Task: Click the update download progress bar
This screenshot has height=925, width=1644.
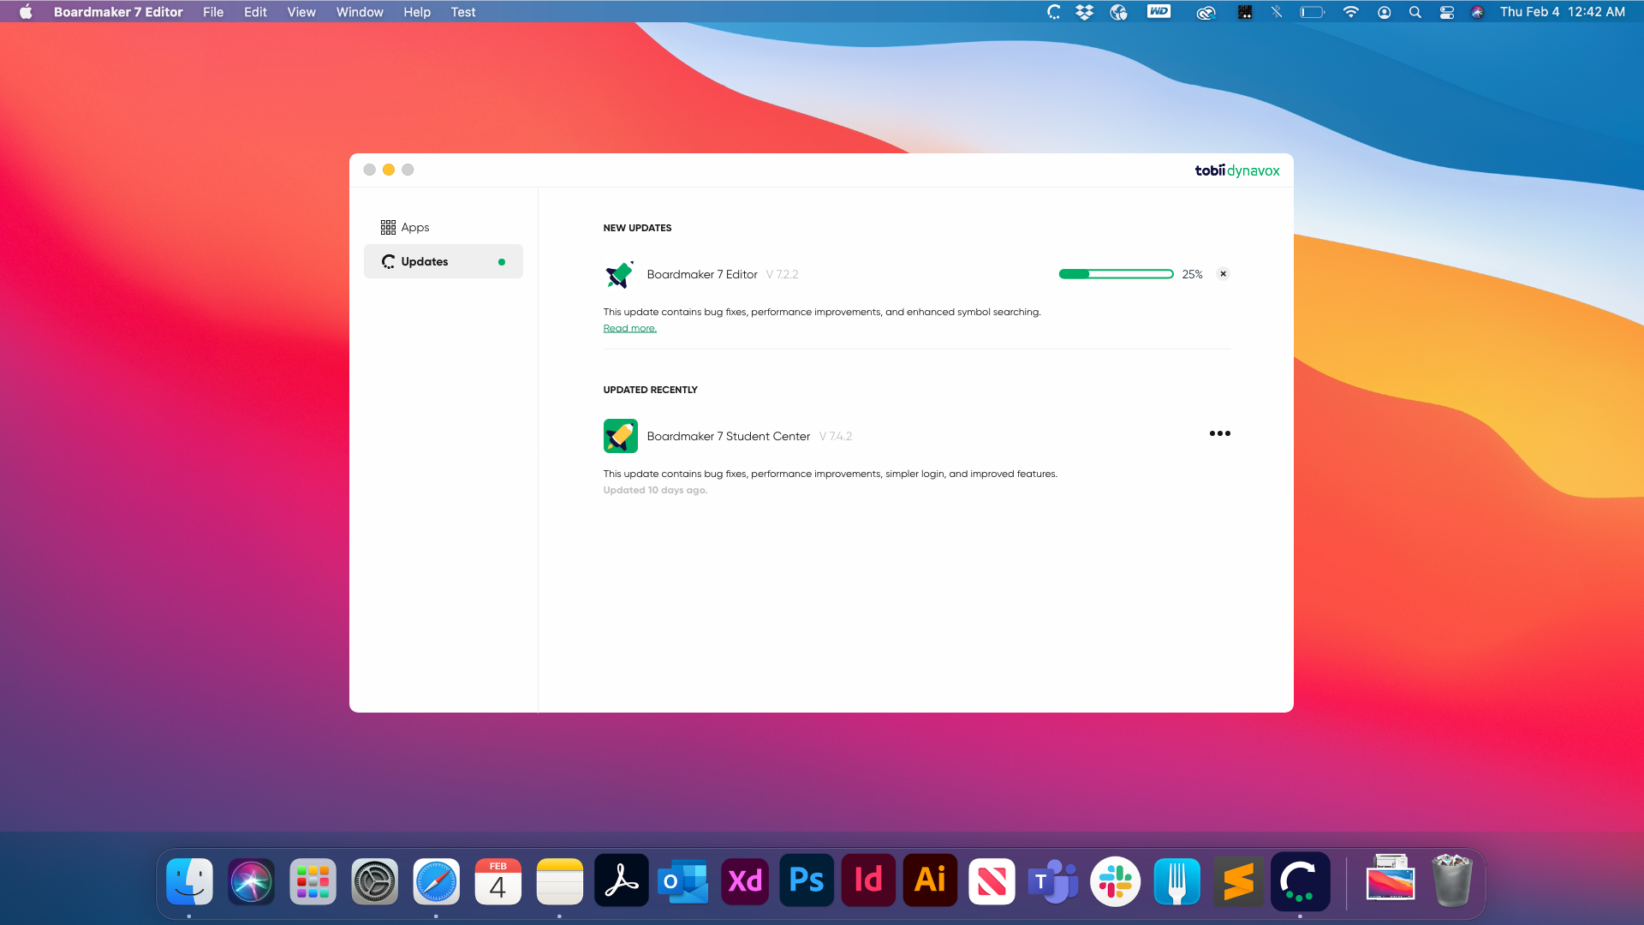Action: click(x=1116, y=274)
